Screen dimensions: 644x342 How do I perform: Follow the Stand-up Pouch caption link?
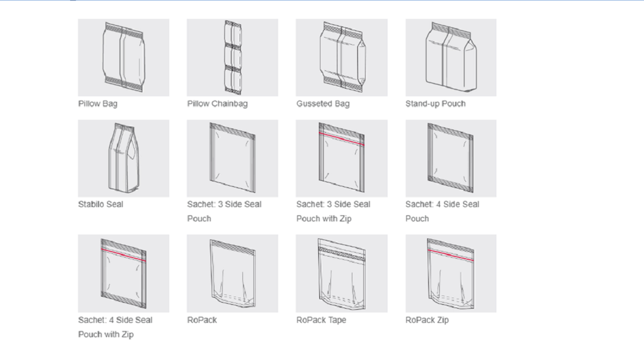[x=435, y=104]
